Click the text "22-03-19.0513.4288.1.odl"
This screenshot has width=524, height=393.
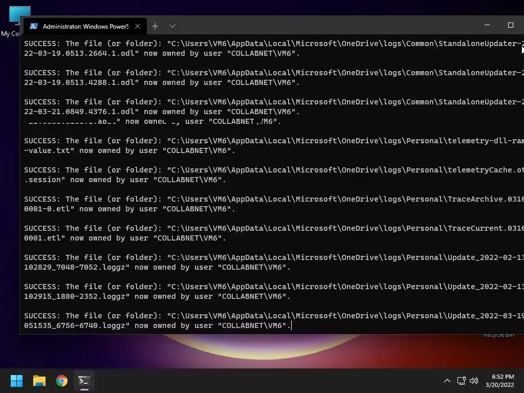pyautogui.click(x=79, y=82)
